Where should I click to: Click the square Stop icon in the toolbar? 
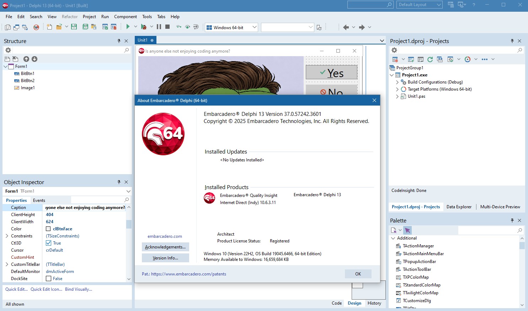167,27
